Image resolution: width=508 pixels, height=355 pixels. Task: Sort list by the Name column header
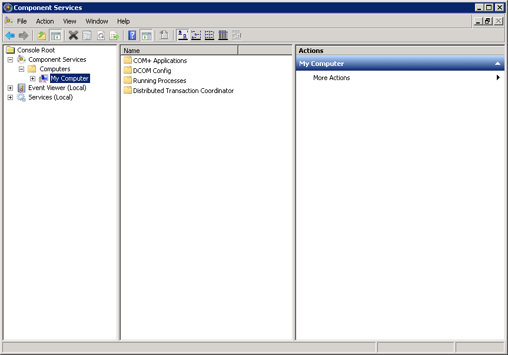pos(180,51)
